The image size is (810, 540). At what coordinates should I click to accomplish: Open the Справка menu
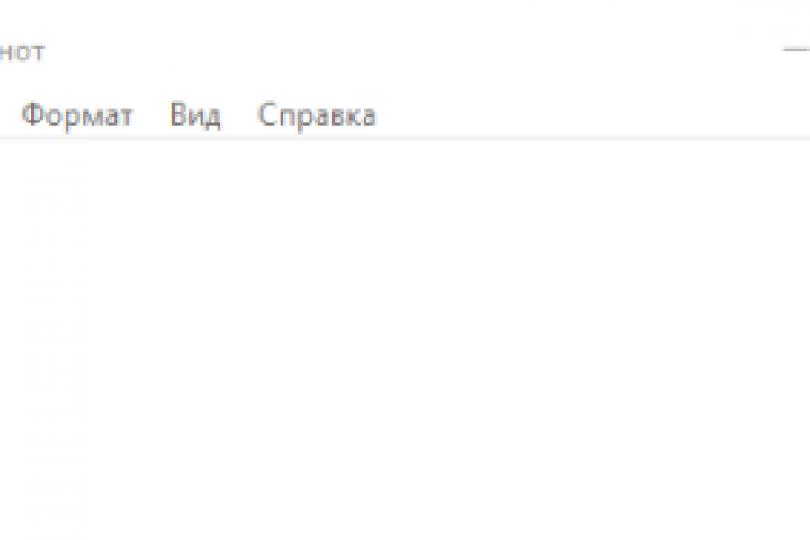pos(317,114)
